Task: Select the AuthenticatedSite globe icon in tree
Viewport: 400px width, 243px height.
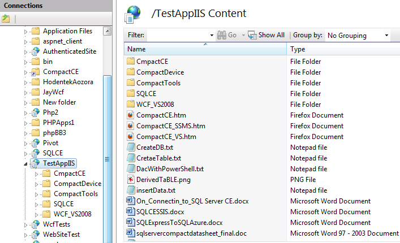Action: coord(36,51)
